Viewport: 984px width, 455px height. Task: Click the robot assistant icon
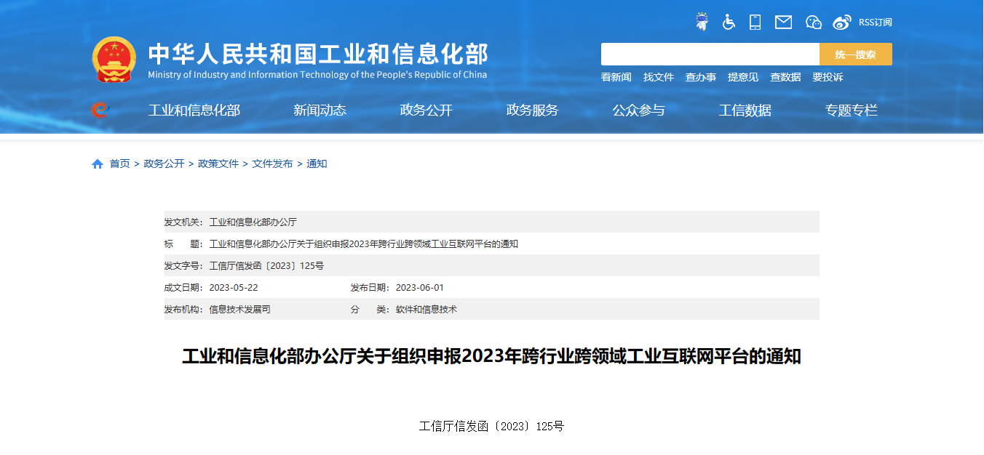pos(702,22)
